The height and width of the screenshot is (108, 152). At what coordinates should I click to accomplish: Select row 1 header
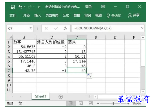(x=9, y=42)
